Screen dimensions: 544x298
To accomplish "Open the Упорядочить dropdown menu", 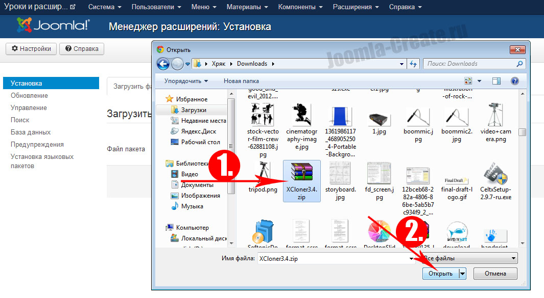I will (x=186, y=81).
